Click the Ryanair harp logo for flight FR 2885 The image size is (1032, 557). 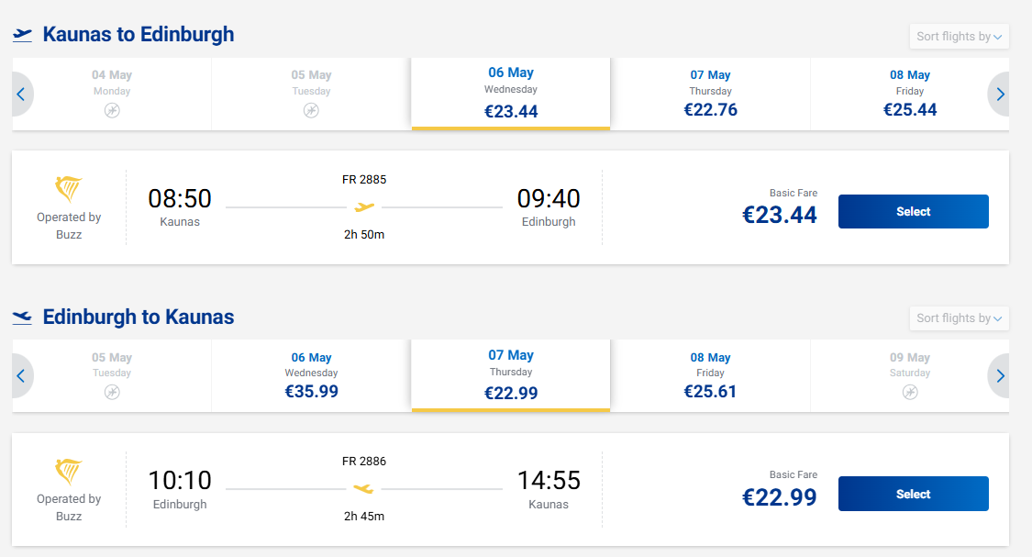click(69, 190)
